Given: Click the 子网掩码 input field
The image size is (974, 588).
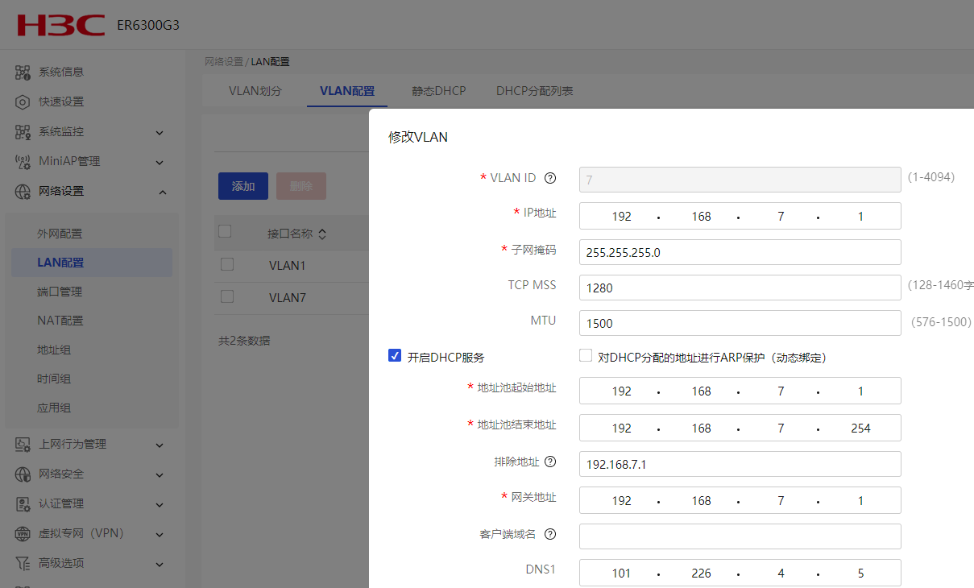Looking at the screenshot, I should click(740, 252).
